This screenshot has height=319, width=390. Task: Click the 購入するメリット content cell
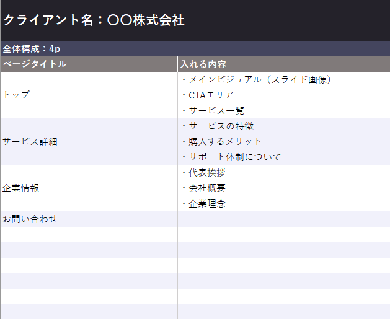click(x=221, y=141)
